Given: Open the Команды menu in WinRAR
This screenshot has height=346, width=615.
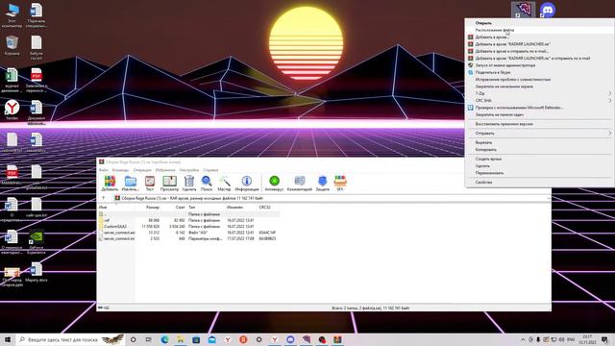Looking at the screenshot, I should coord(120,170).
